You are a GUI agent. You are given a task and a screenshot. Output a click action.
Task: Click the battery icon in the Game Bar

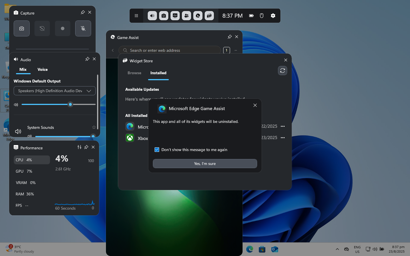251,16
